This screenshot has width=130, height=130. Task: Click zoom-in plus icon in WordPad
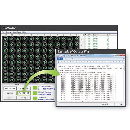[x=121, y=104]
